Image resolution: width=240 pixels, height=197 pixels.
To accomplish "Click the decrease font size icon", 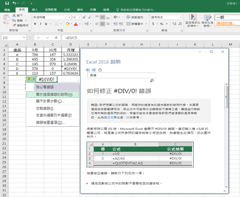I will tap(90, 17).
